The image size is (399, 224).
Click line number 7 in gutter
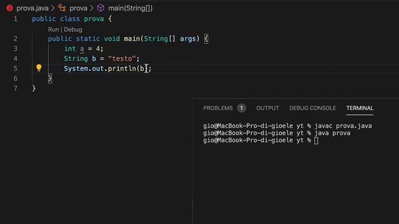16,88
